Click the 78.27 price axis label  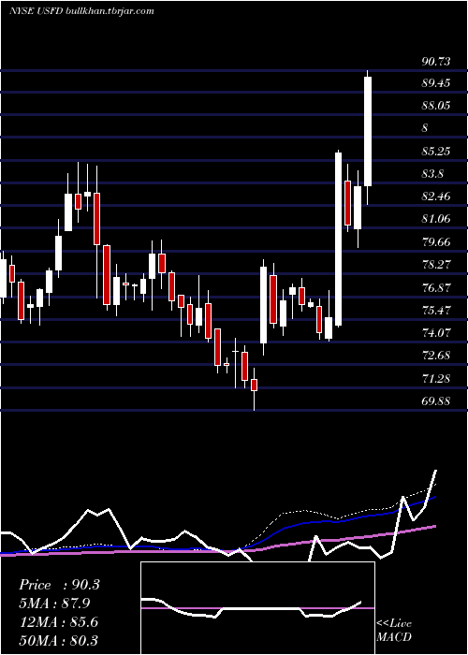(x=436, y=265)
